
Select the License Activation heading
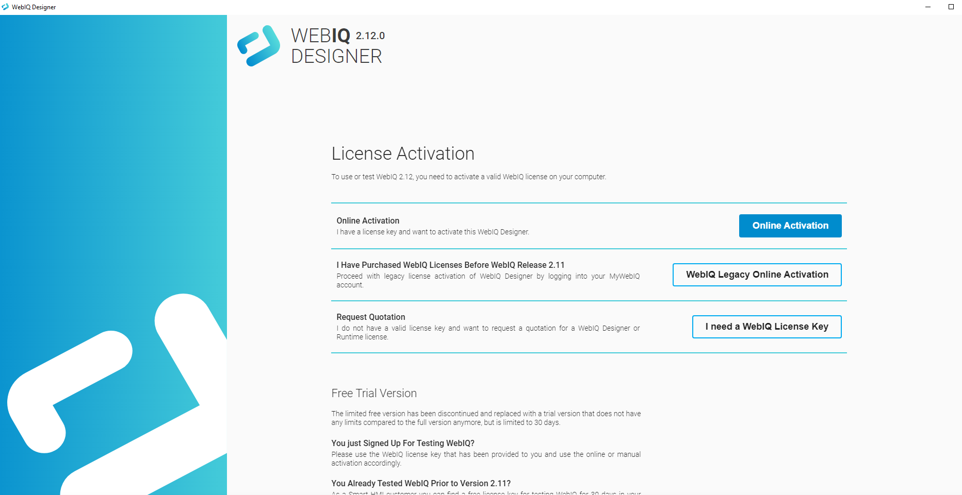[x=402, y=153]
